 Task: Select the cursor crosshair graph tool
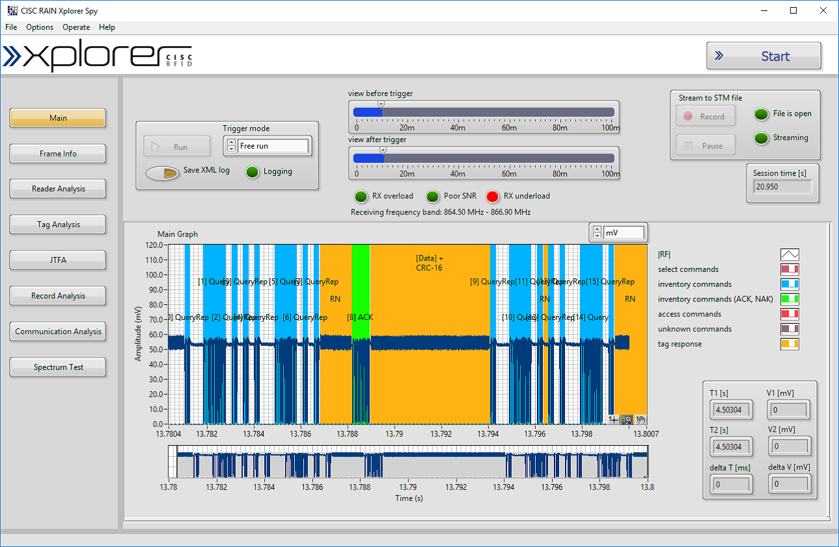614,419
